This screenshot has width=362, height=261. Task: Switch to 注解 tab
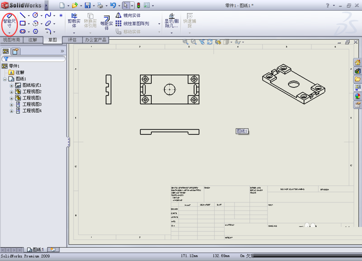pyautogui.click(x=33, y=40)
